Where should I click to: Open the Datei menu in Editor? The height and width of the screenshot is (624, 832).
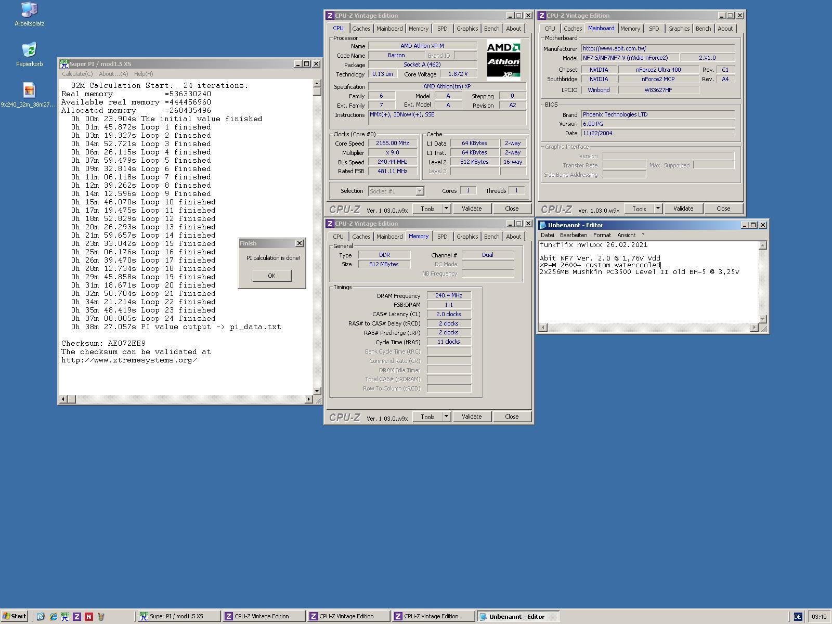coord(548,235)
